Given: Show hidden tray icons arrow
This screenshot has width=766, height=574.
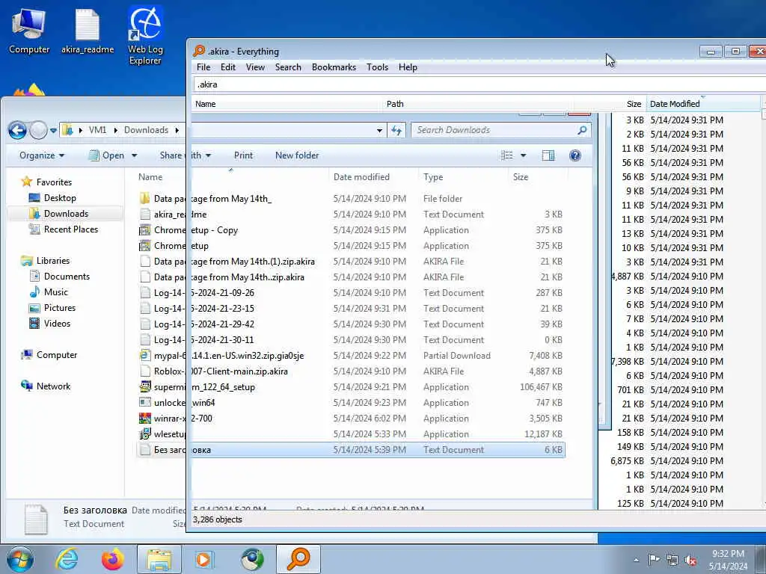Looking at the screenshot, I should pyautogui.click(x=636, y=560).
